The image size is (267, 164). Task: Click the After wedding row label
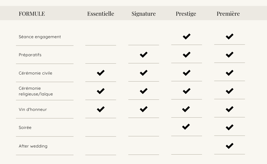click(33, 146)
